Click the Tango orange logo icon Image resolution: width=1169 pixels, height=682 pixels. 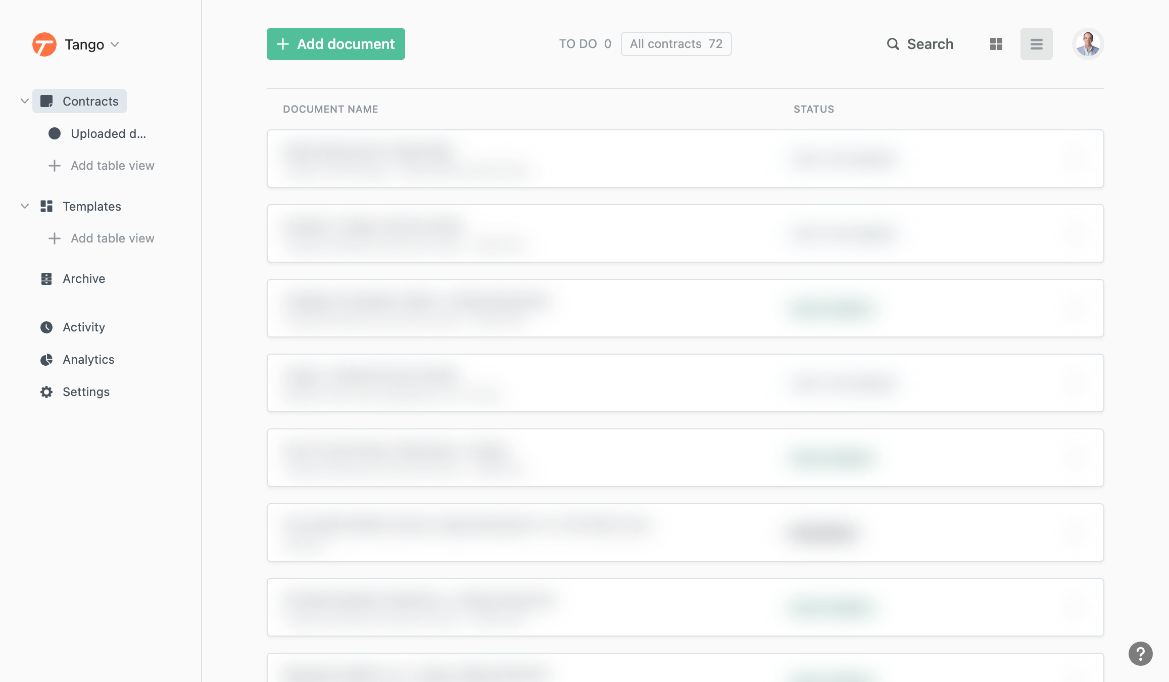44,44
